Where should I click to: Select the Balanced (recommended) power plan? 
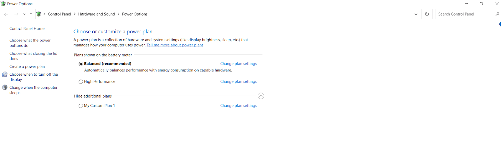click(81, 64)
